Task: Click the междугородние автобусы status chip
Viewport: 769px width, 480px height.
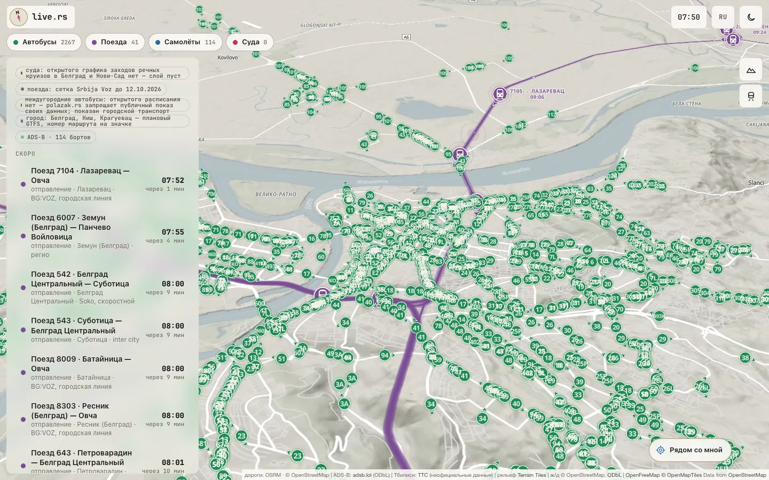Action: coord(103,105)
